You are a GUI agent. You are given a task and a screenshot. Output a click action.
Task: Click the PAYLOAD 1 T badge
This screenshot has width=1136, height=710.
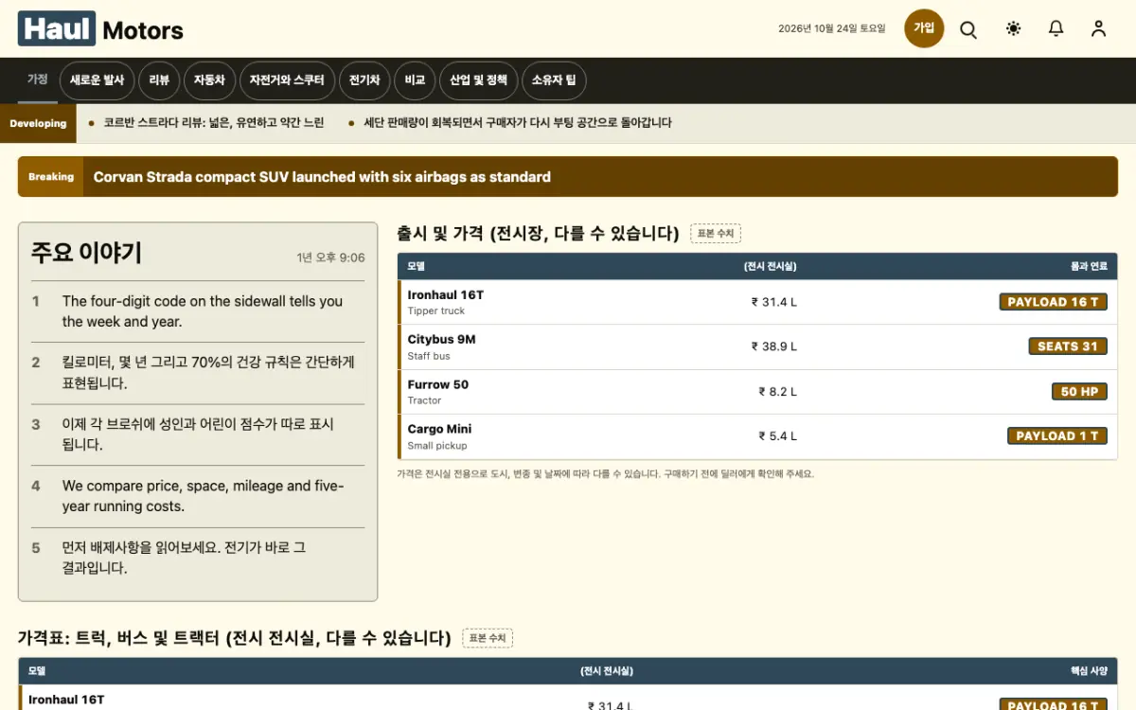pos(1057,436)
